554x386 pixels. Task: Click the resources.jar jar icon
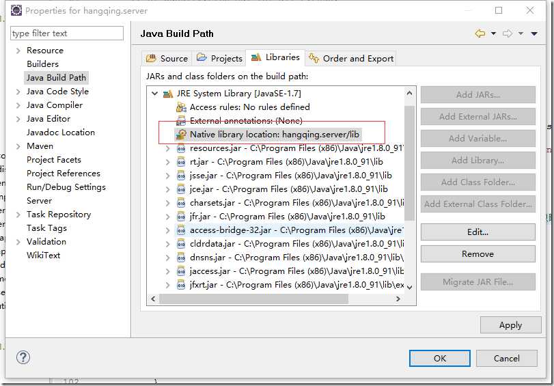tap(181, 148)
